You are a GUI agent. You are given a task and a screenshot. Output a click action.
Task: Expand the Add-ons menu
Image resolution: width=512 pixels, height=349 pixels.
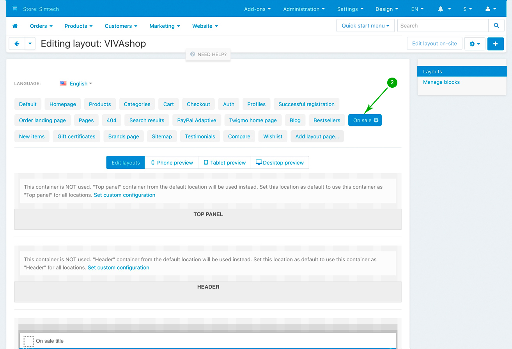[257, 9]
